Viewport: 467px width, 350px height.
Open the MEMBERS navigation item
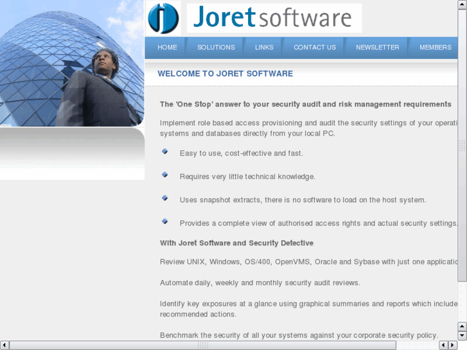[435, 48]
